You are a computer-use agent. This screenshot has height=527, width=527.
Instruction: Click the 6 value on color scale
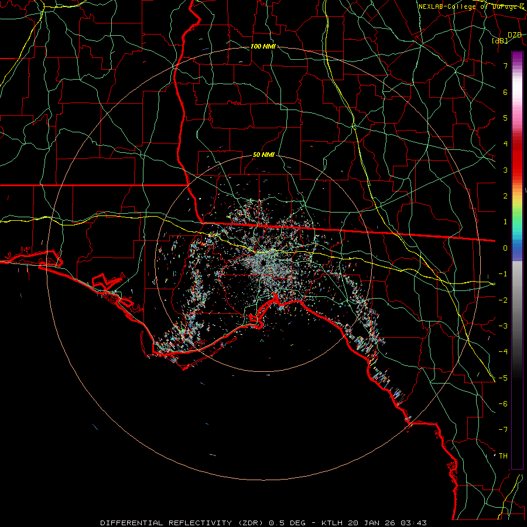(x=505, y=92)
